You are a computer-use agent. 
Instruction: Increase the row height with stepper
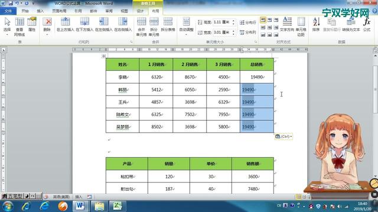click(233, 21)
